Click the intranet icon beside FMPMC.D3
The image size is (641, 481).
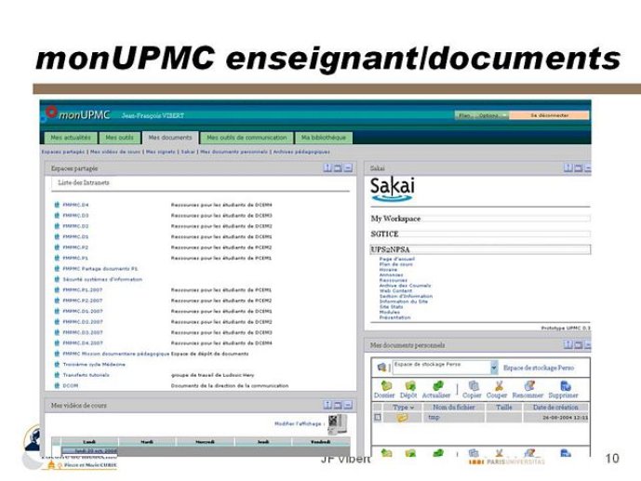point(57,215)
